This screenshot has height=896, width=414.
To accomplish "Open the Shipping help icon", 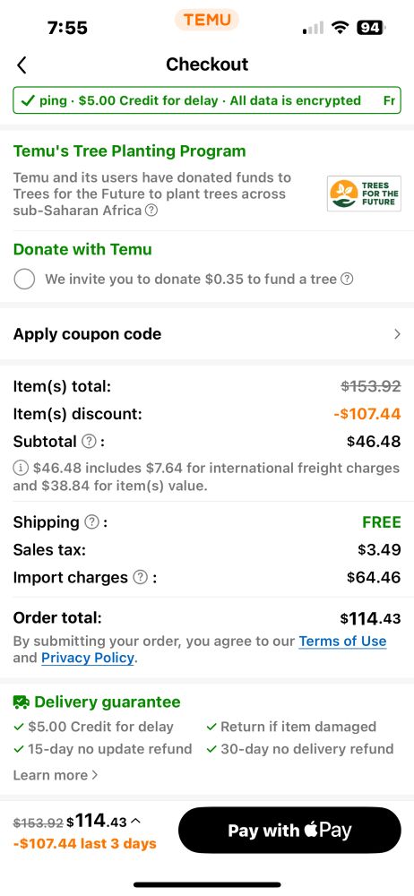I will pos(91,522).
